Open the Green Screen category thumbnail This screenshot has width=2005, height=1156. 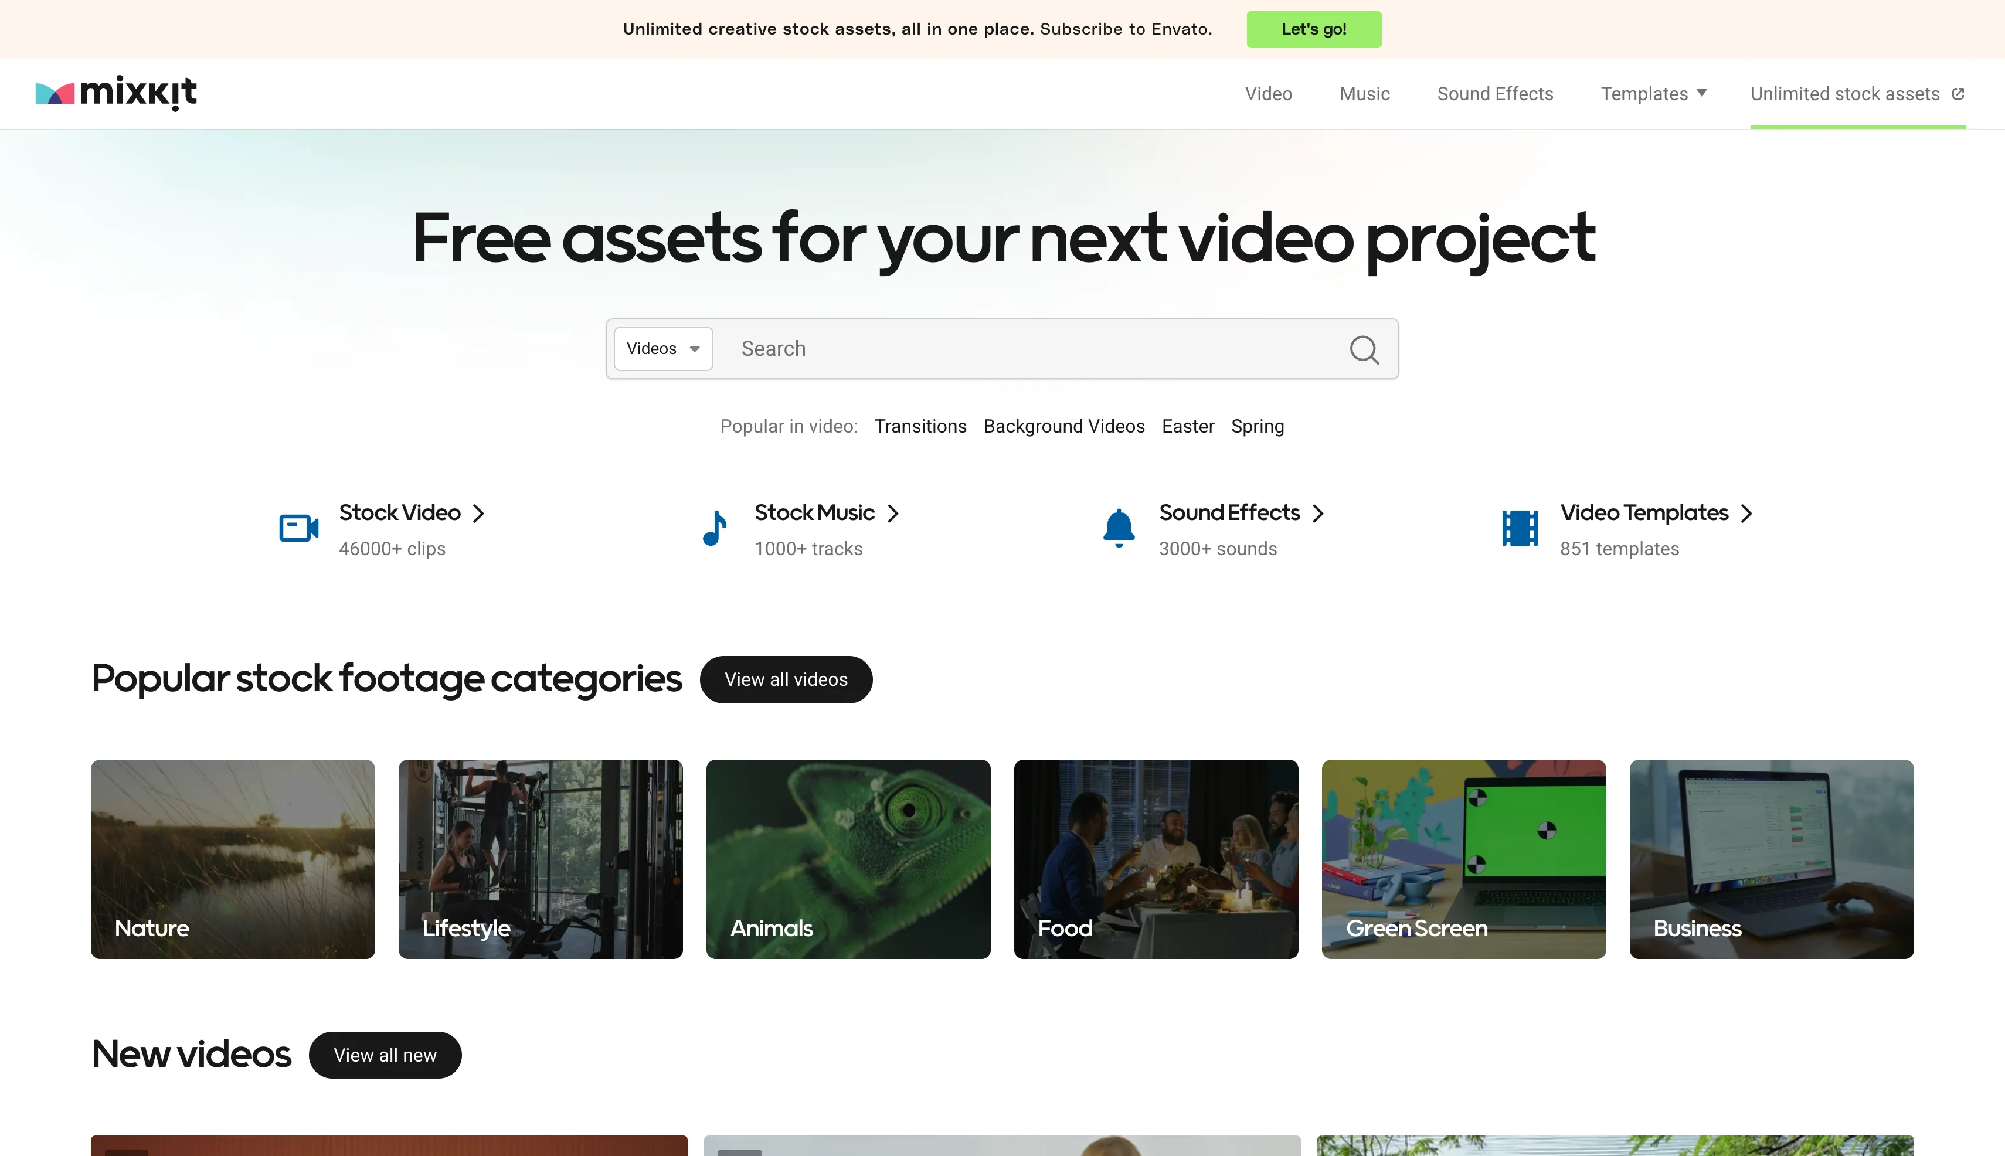click(x=1463, y=859)
